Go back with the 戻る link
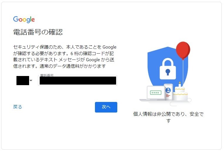This screenshot has width=224, height=152. point(18,107)
